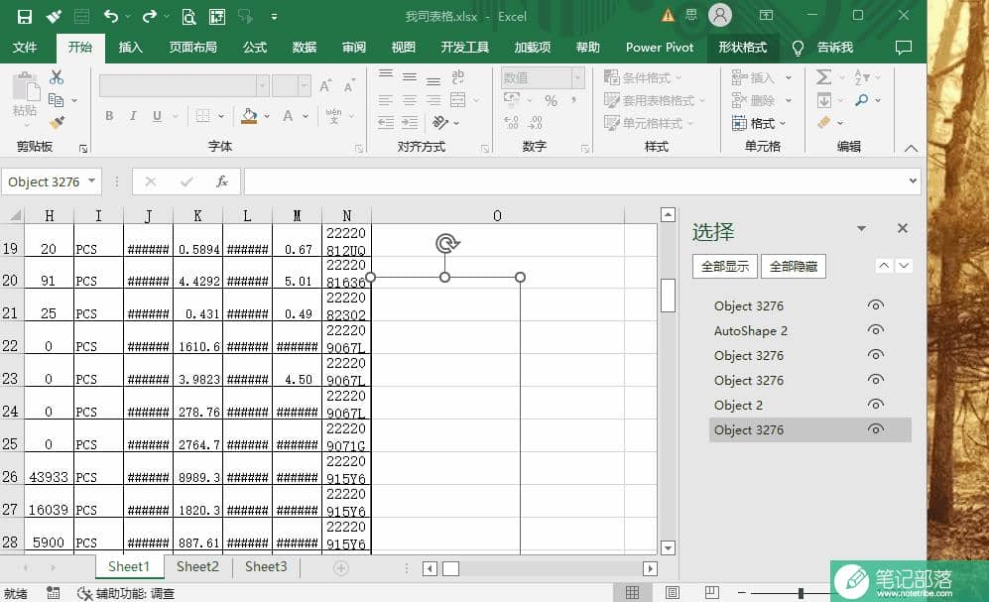Viewport: 989px width, 602px height.
Task: Open the 文件 tab
Action: [x=25, y=48]
